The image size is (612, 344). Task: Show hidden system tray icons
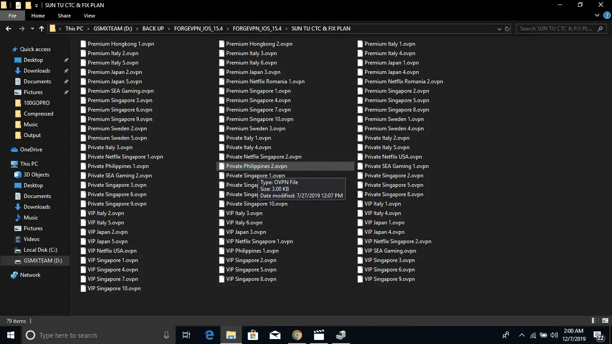point(522,335)
